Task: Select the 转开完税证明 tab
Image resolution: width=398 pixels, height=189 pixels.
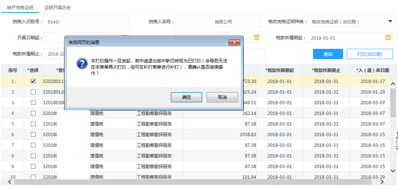Action: click(20, 7)
